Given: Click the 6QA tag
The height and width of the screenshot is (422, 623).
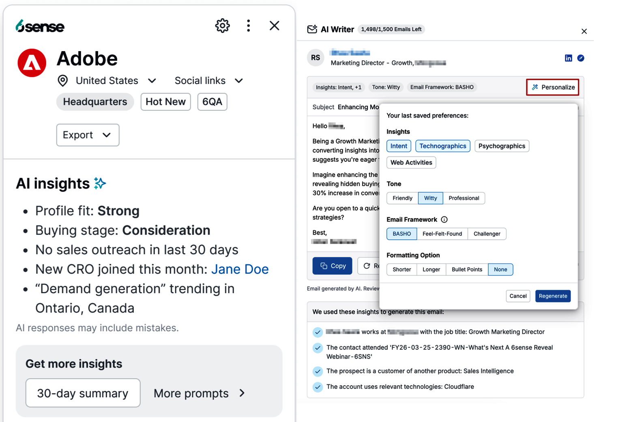Looking at the screenshot, I should [212, 102].
